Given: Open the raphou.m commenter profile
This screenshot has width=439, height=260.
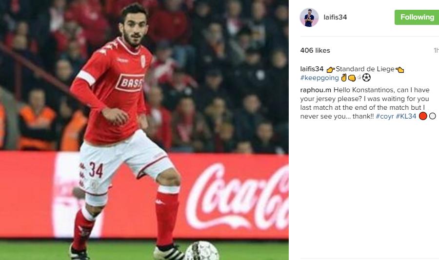Looking at the screenshot, I should click(316, 90).
